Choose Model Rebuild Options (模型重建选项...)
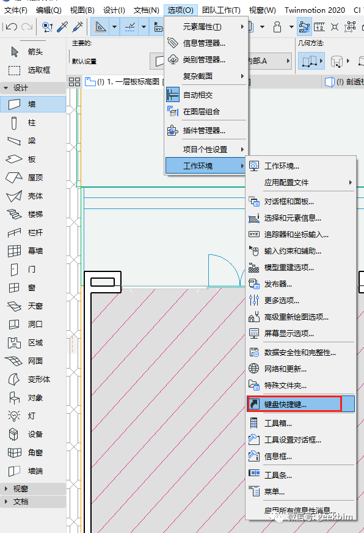The image size is (364, 533). (x=301, y=268)
